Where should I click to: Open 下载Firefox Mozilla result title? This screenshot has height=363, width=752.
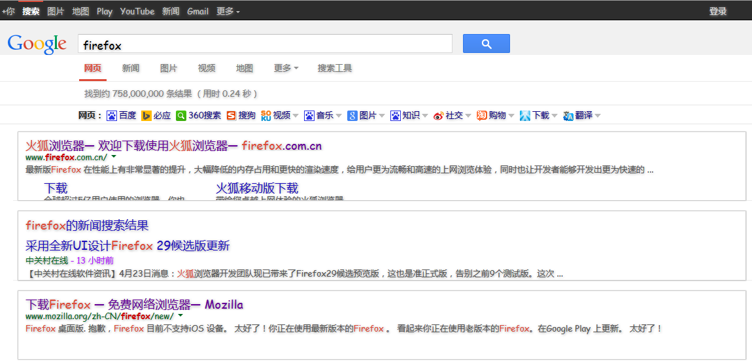[134, 305]
